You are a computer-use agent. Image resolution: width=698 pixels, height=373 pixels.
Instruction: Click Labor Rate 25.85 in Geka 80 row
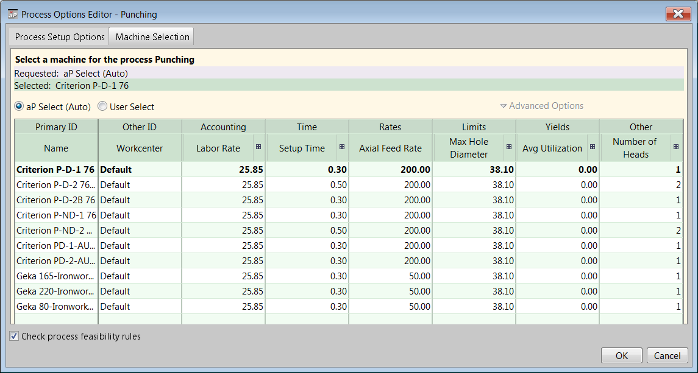click(x=223, y=306)
